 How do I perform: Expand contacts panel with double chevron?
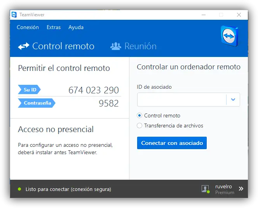(241, 189)
